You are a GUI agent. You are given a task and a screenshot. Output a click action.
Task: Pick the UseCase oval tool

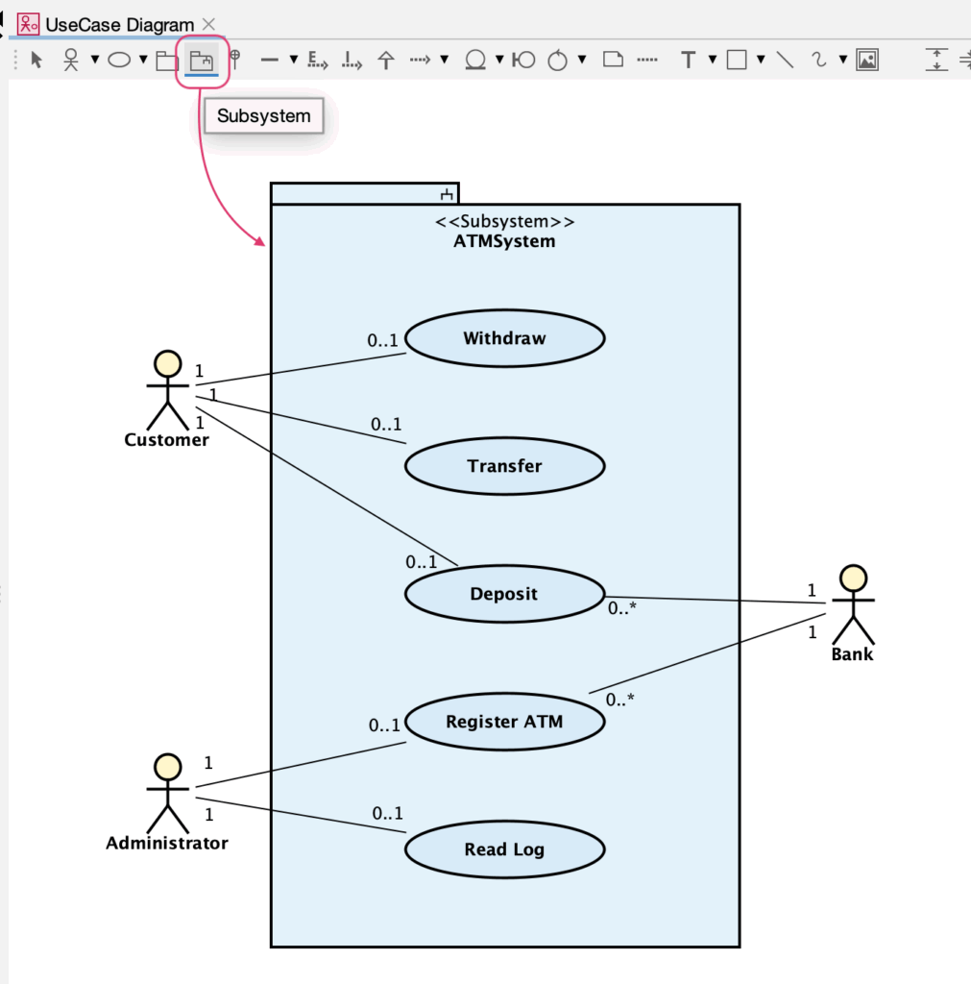click(x=119, y=61)
